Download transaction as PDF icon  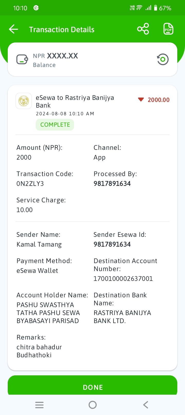click(x=168, y=29)
